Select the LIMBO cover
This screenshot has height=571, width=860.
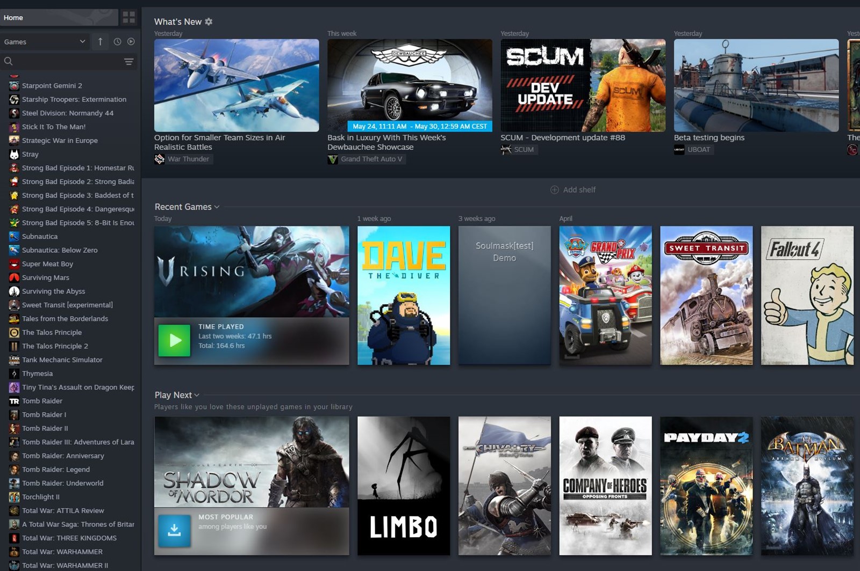[404, 486]
